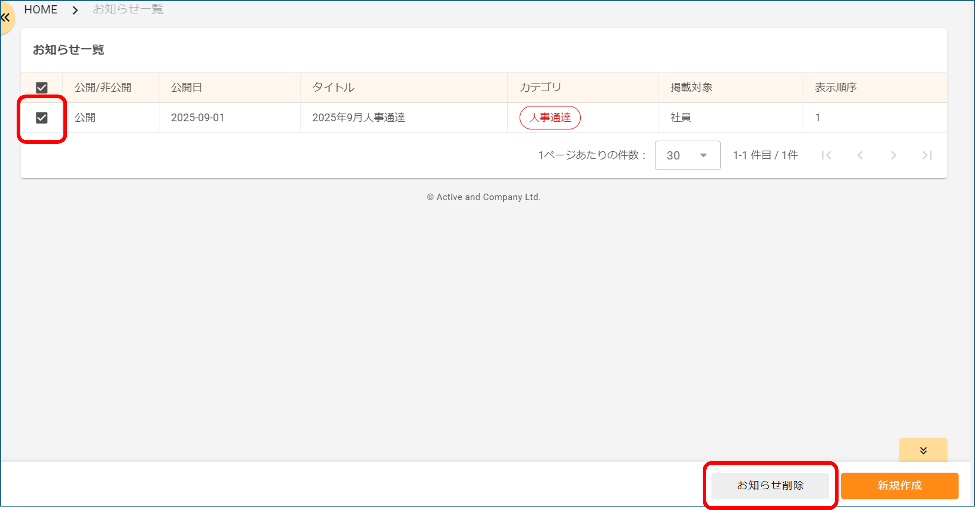This screenshot has width=975, height=510.
Task: Click the 人事通達 category tag
Action: (x=550, y=118)
